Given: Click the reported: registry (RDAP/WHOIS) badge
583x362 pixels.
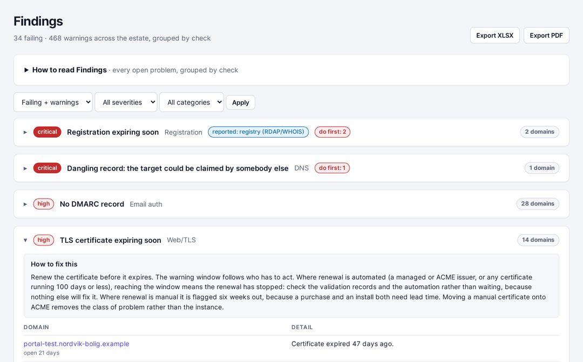Looking at the screenshot, I should [259, 132].
